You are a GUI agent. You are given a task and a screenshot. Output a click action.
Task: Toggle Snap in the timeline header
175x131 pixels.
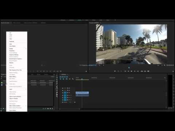tap(63, 79)
